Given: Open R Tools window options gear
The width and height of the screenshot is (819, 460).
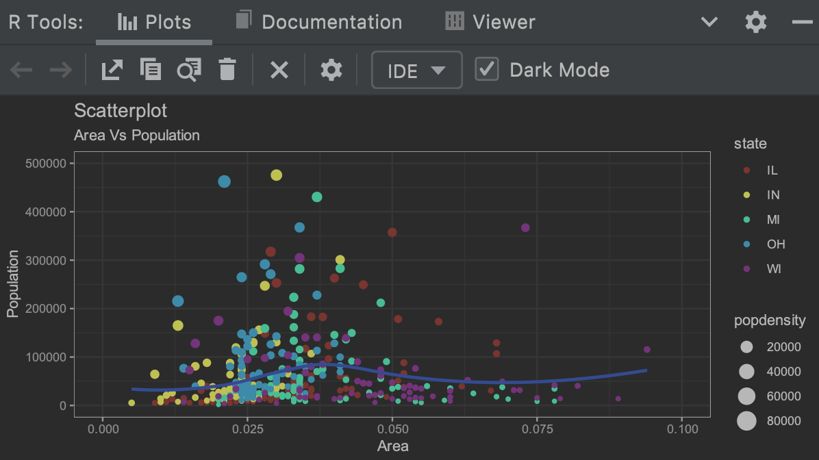Looking at the screenshot, I should point(756,22).
